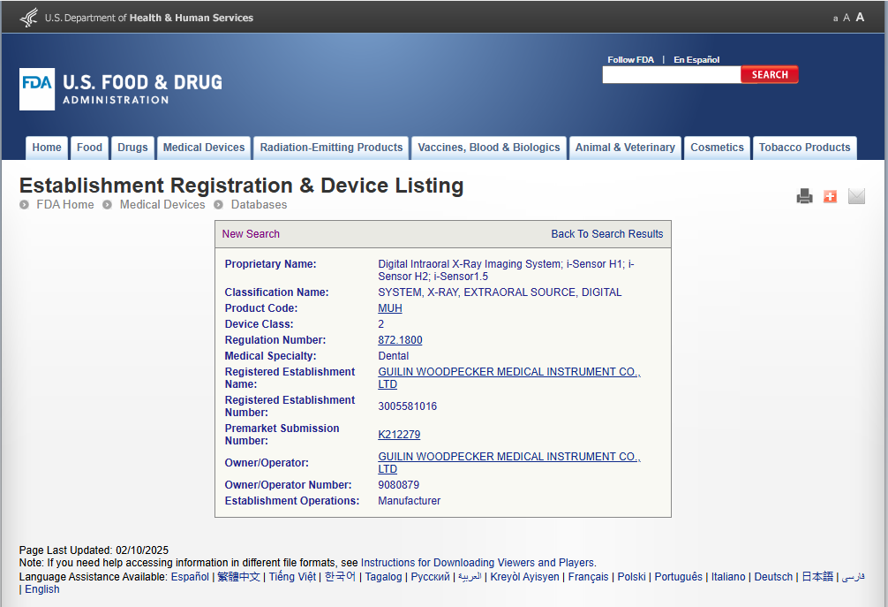Select the largest text size 'A'
This screenshot has height=607, width=888.
tap(860, 17)
